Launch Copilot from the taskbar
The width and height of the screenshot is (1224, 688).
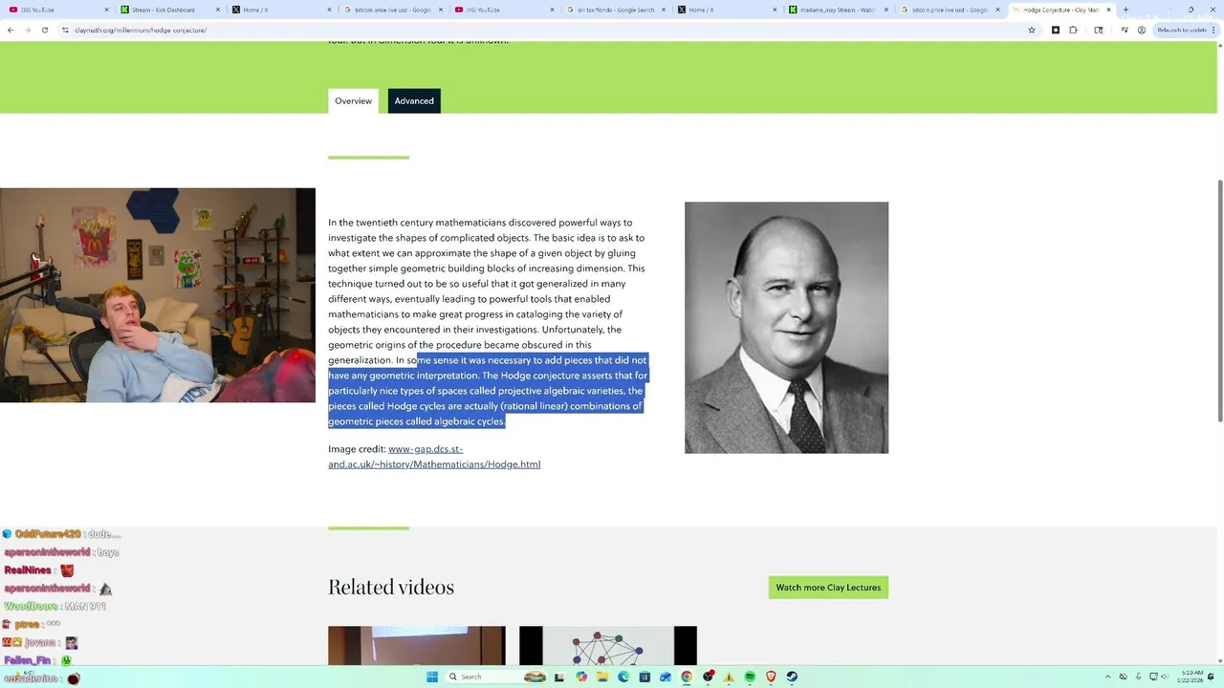point(581,677)
